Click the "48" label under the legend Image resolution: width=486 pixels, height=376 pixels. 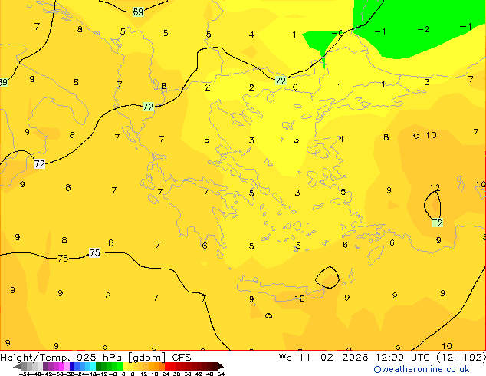tap(210, 374)
